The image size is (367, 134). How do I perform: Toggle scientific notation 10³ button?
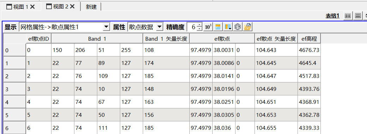point(208,27)
